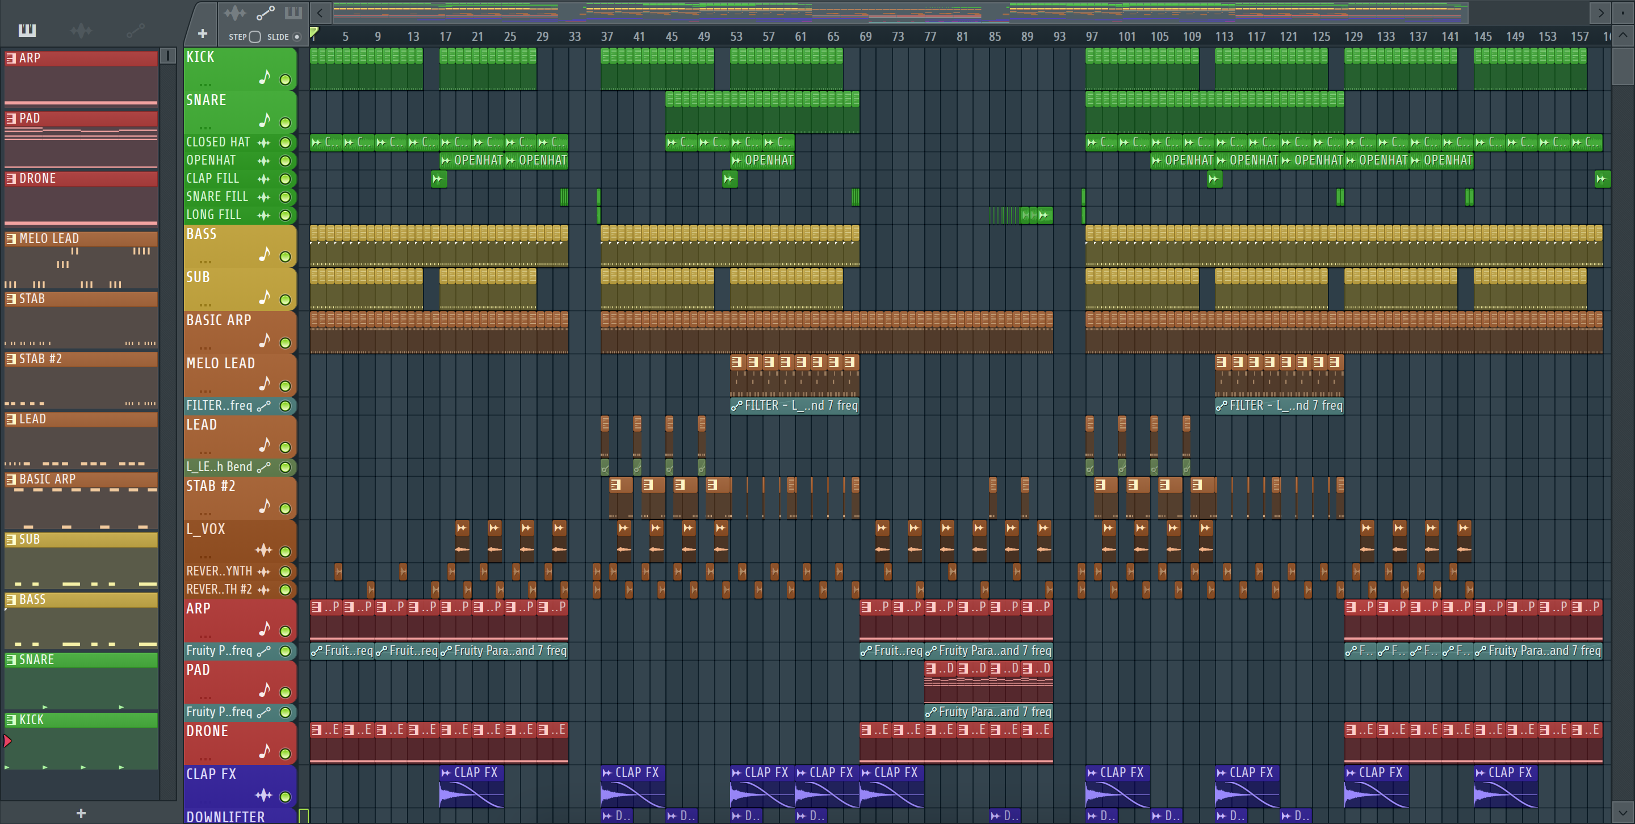This screenshot has width=1635, height=824.
Task: Click the scroll-up arrow of the playlist
Action: click(x=1622, y=36)
